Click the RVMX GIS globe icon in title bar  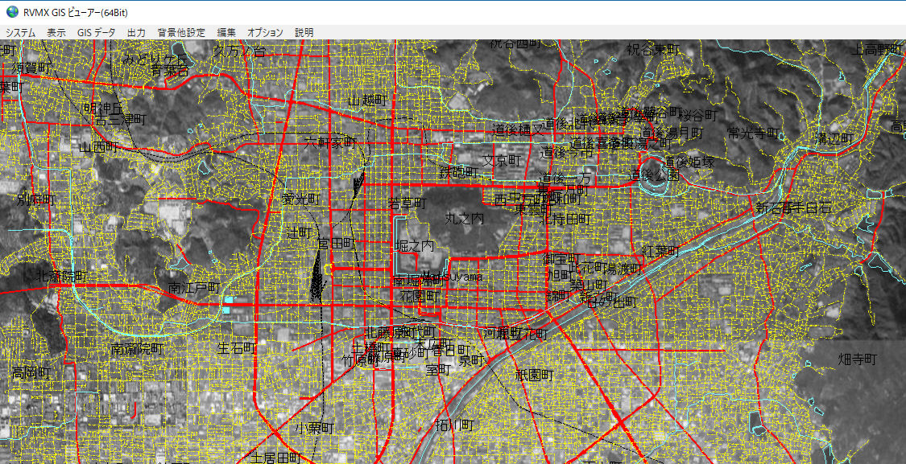coord(12,11)
